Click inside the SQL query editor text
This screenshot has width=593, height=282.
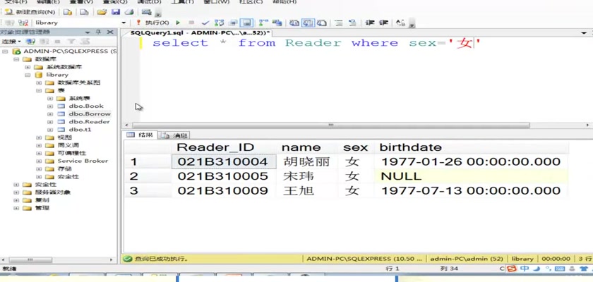pyautogui.click(x=316, y=43)
